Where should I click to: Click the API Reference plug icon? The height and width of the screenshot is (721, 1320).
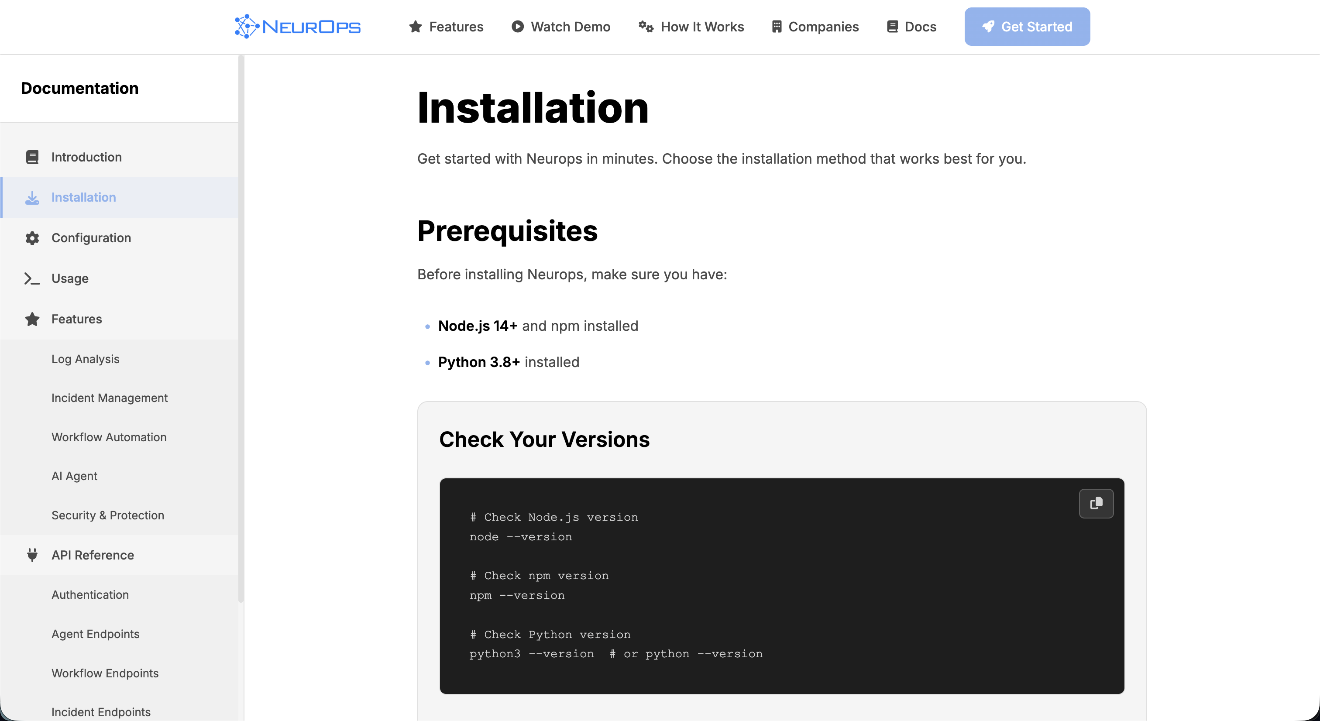coord(32,555)
